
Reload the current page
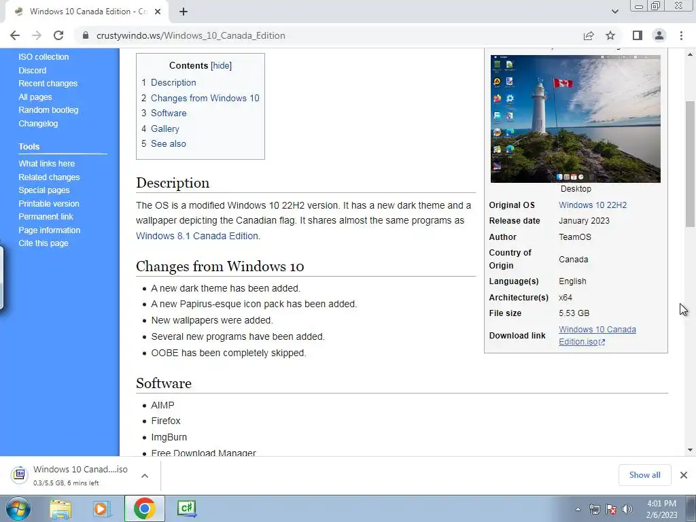(x=58, y=35)
